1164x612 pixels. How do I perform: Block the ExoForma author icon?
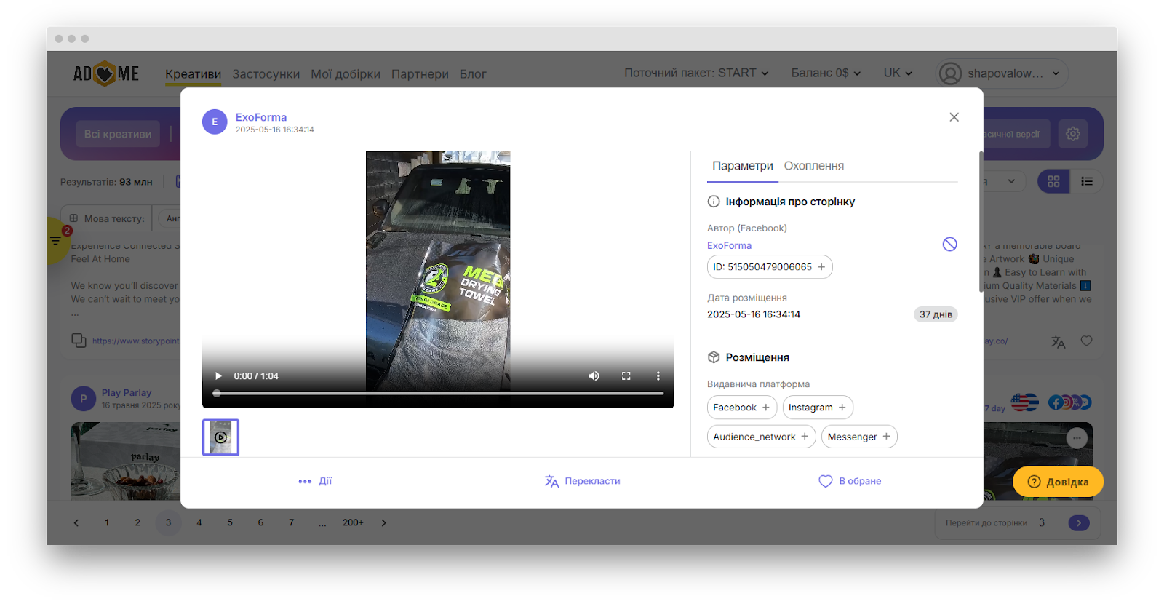pos(949,245)
